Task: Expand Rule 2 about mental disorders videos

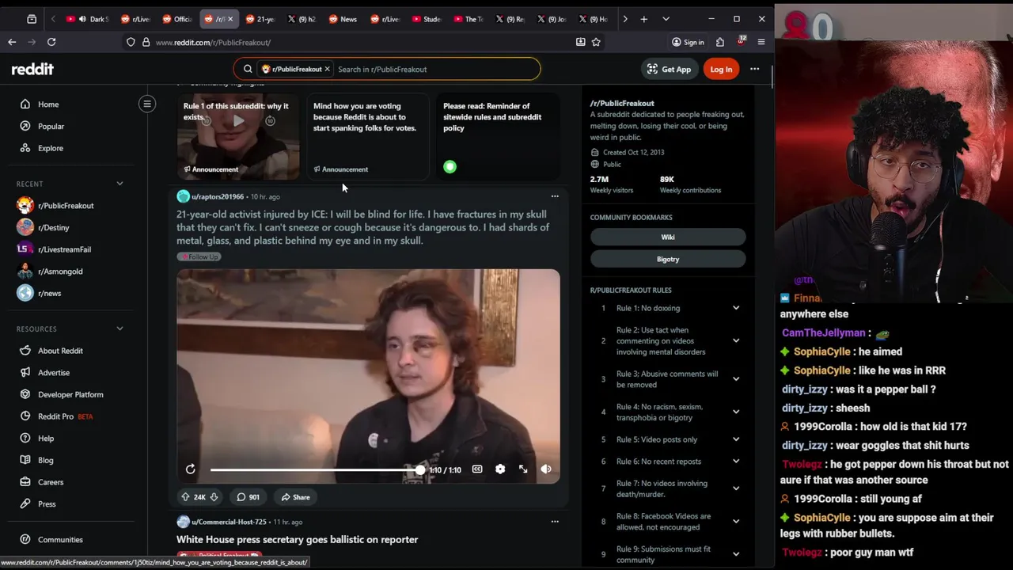Action: point(668,341)
